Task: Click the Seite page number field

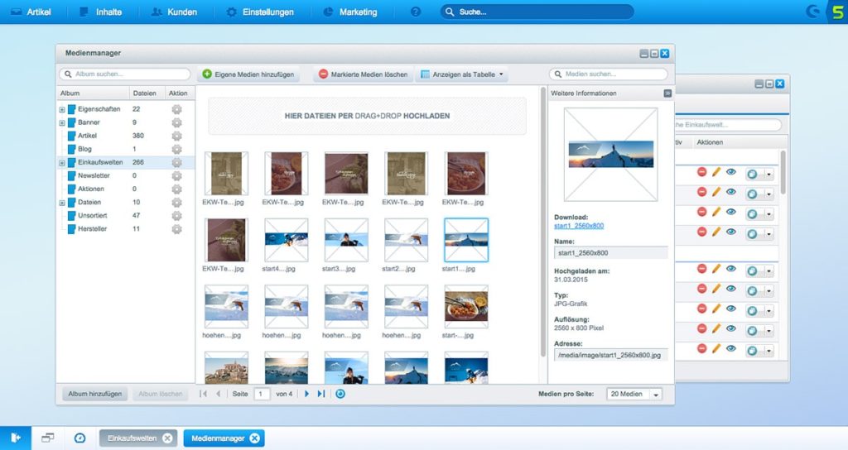Action: (262, 394)
